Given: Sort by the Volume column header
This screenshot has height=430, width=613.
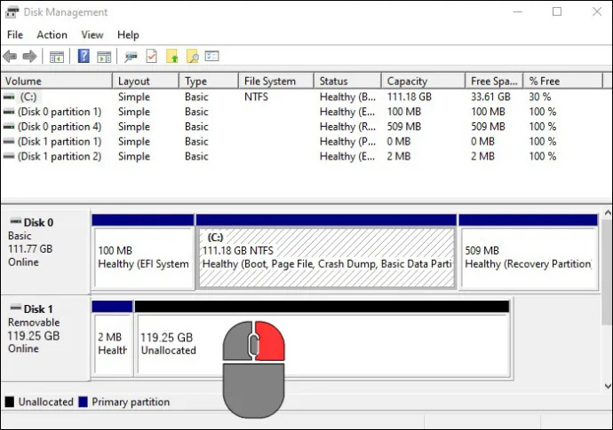Looking at the screenshot, I should [57, 82].
